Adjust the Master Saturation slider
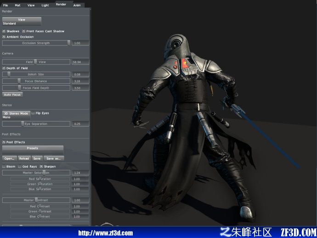 pyautogui.click(x=36, y=173)
